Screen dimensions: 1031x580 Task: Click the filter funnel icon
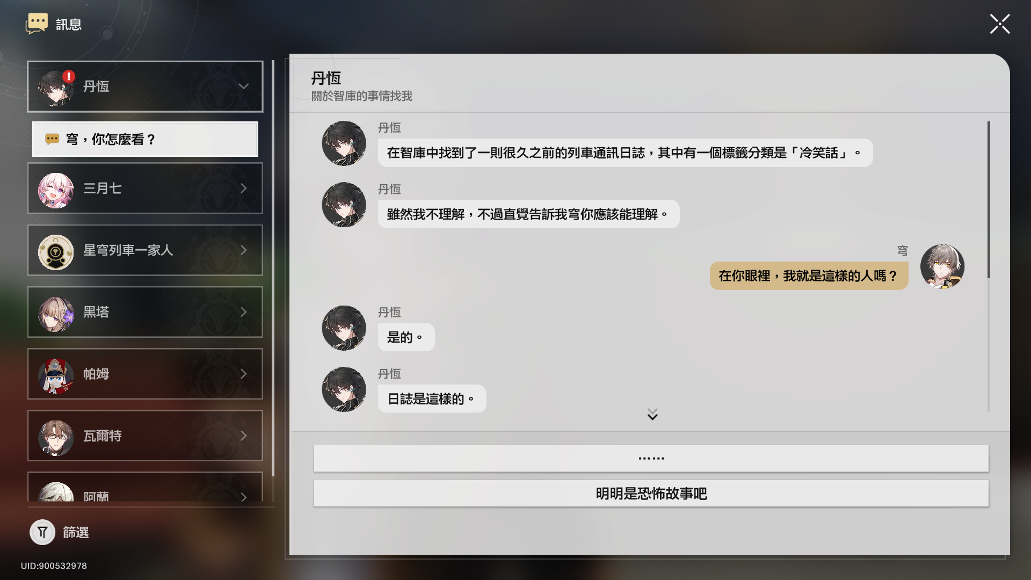tap(42, 532)
